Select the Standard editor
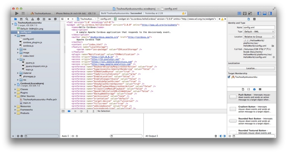This screenshot has height=153, width=287. 239,13
